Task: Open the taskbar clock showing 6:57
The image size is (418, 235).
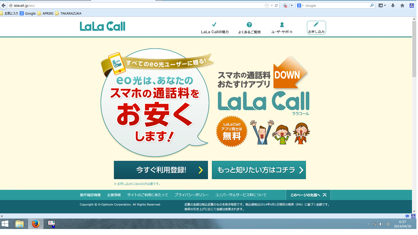Action: (403, 224)
